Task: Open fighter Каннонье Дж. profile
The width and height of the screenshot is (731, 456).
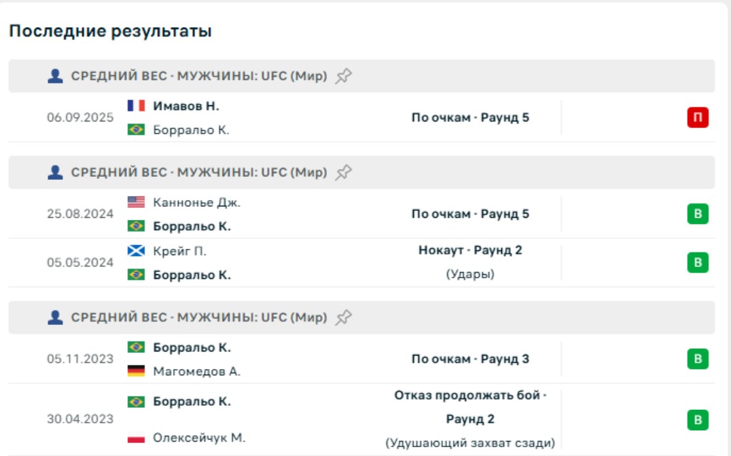Action: (196, 202)
